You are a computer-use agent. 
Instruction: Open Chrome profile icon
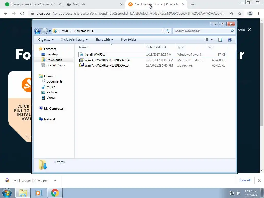(x=250, y=13)
